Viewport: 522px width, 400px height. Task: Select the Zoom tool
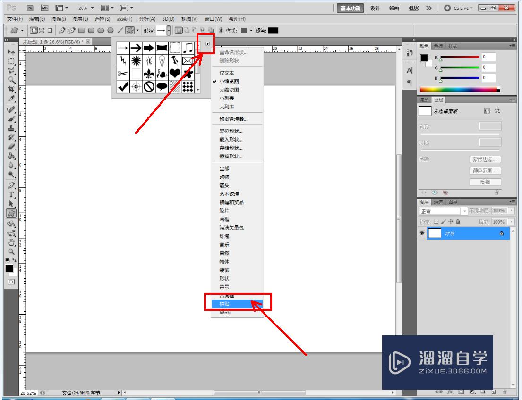point(11,252)
